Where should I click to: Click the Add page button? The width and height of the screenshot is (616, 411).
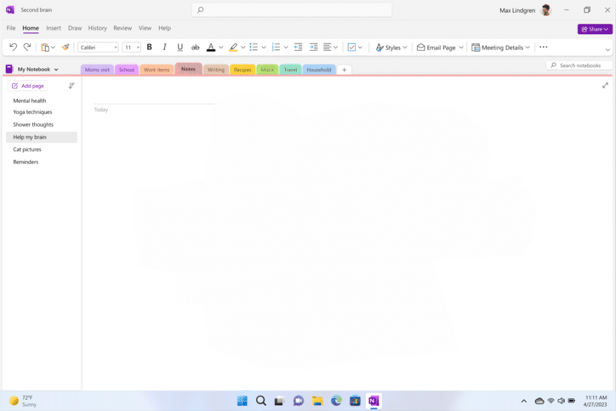coord(28,86)
